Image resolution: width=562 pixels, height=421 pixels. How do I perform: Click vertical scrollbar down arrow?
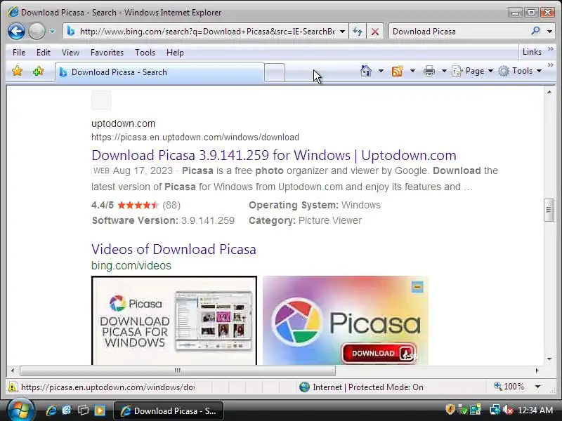(x=549, y=359)
